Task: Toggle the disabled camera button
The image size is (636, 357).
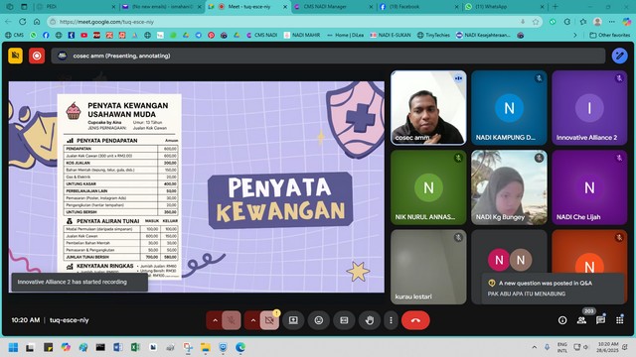Action: click(269, 320)
